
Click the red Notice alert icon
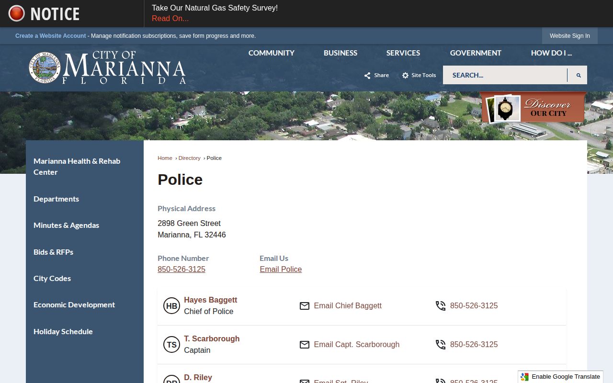click(x=16, y=13)
